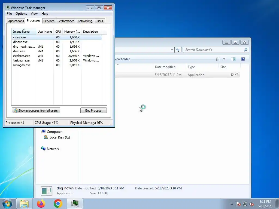Click the taskbar clock showing 3:11 PM
279x209 pixels.
tap(265, 204)
